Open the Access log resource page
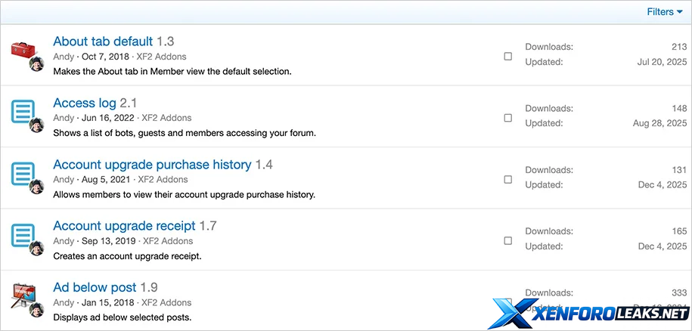The image size is (692, 331). tap(85, 103)
